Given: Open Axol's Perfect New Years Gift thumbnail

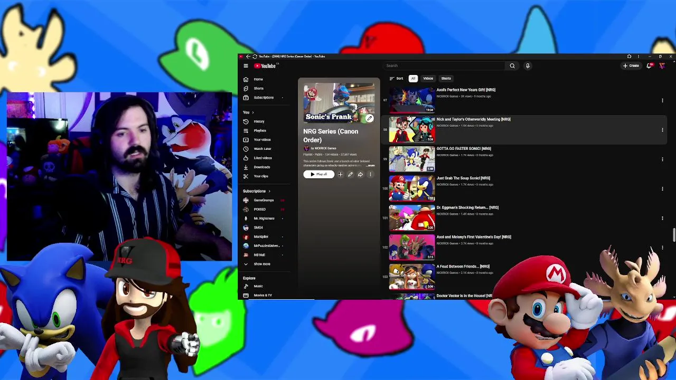Looking at the screenshot, I should (412, 100).
